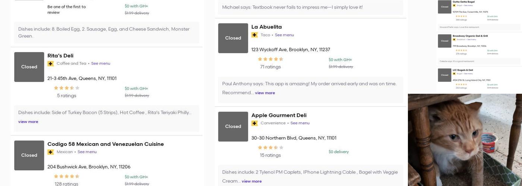Viewport: 522px width, 186px height.
Task: Click the star rating for La Abuelita
Action: click(x=270, y=59)
